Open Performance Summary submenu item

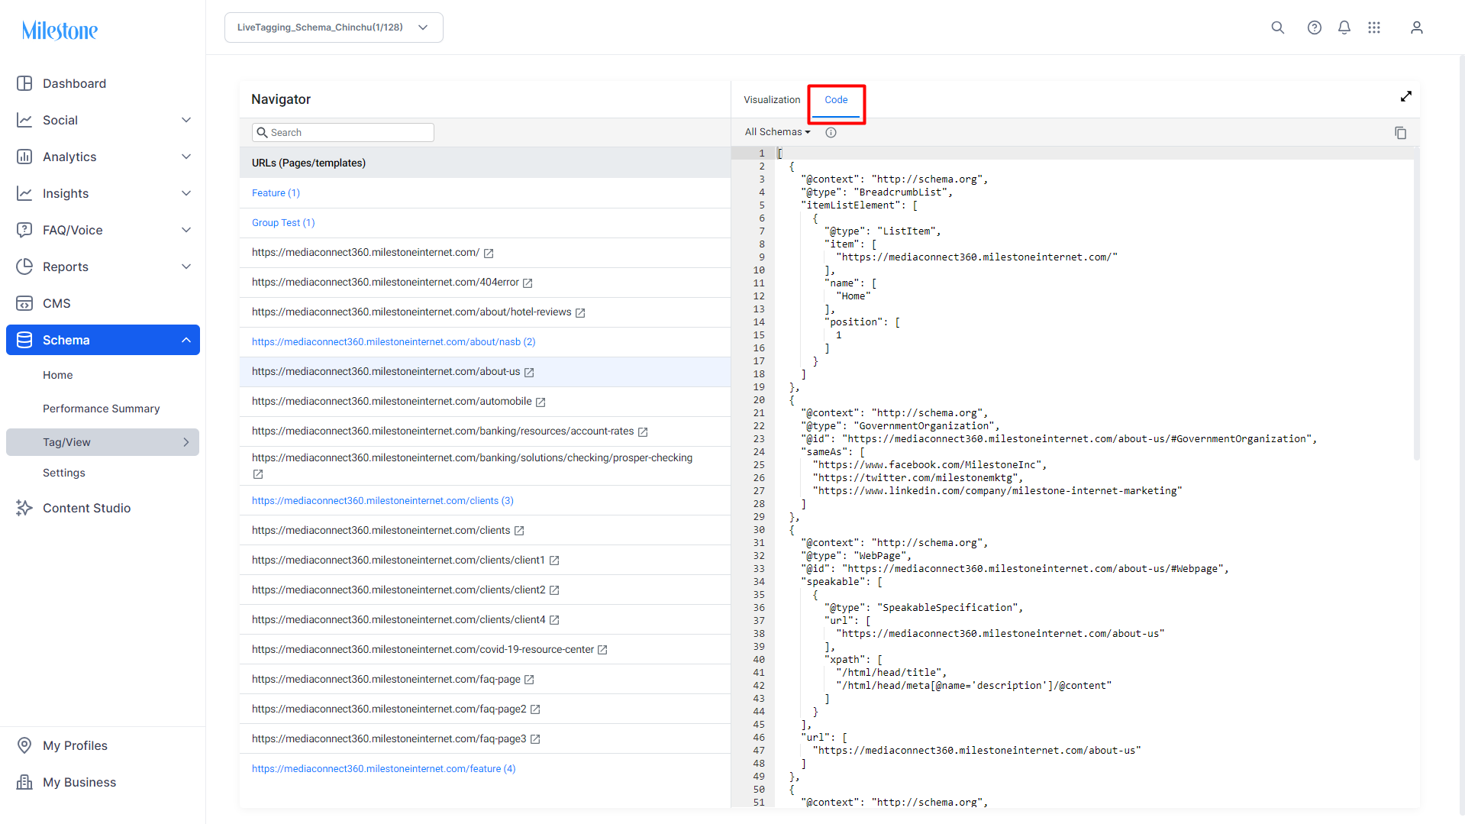(102, 409)
